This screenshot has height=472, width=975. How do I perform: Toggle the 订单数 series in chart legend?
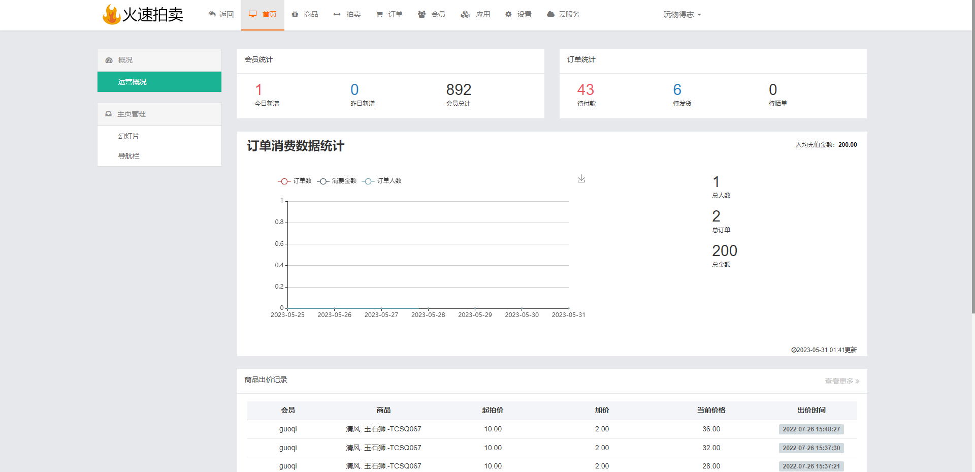(x=295, y=181)
